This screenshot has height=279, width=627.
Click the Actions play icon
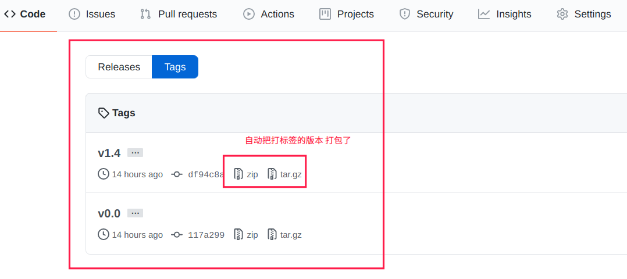pos(249,15)
